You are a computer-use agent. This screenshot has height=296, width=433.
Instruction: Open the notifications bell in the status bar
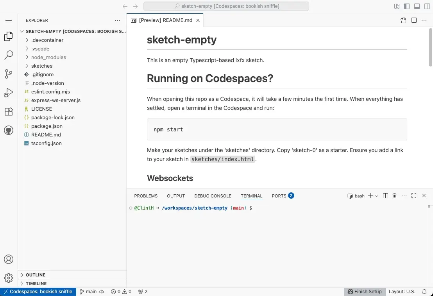[x=425, y=291]
